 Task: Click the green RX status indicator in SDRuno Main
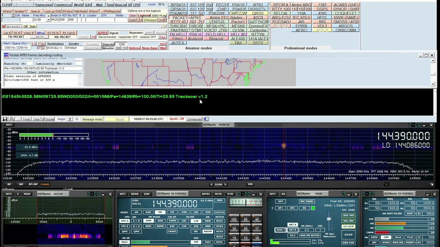(313, 208)
